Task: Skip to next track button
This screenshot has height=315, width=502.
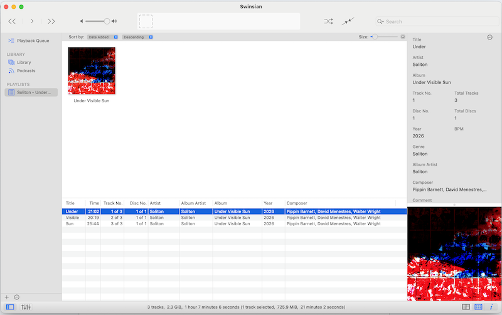Action: point(51,21)
